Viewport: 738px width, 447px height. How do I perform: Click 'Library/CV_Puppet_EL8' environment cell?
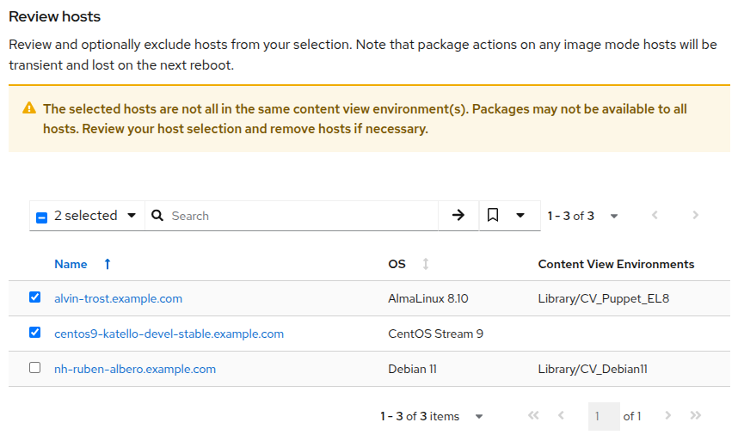tap(604, 298)
